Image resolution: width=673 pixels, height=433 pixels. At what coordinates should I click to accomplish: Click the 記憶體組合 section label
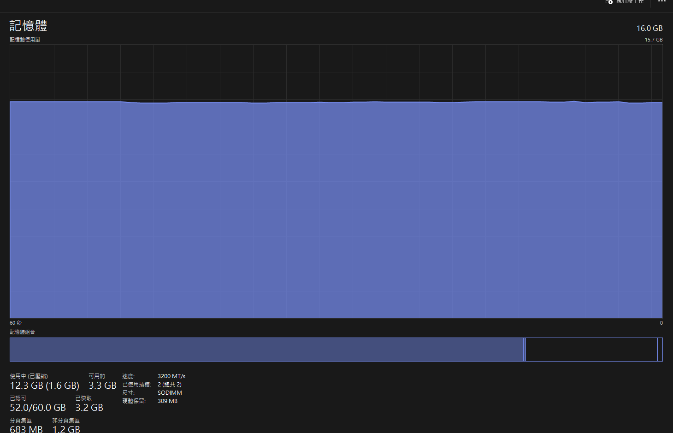23,332
